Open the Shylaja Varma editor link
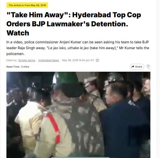Viewport: 160px width, 158px height. click(x=27, y=60)
